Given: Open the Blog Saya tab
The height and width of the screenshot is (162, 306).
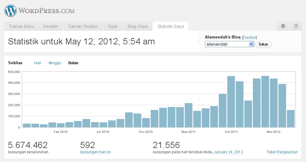Looking at the screenshot, I should 137,26.
